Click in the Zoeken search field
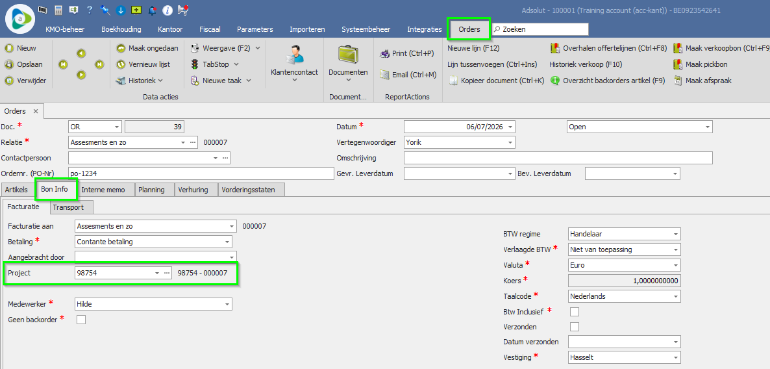 tap(540, 29)
